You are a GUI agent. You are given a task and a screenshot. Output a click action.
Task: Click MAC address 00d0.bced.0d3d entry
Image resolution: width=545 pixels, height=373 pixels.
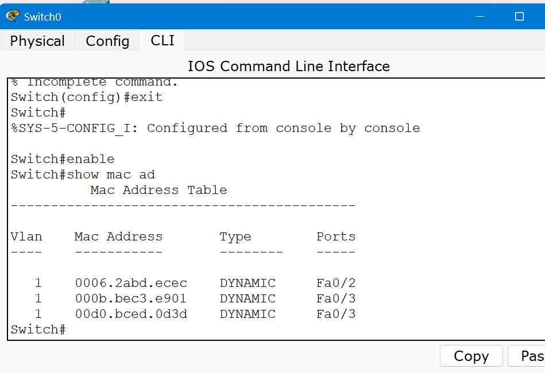coord(131,314)
